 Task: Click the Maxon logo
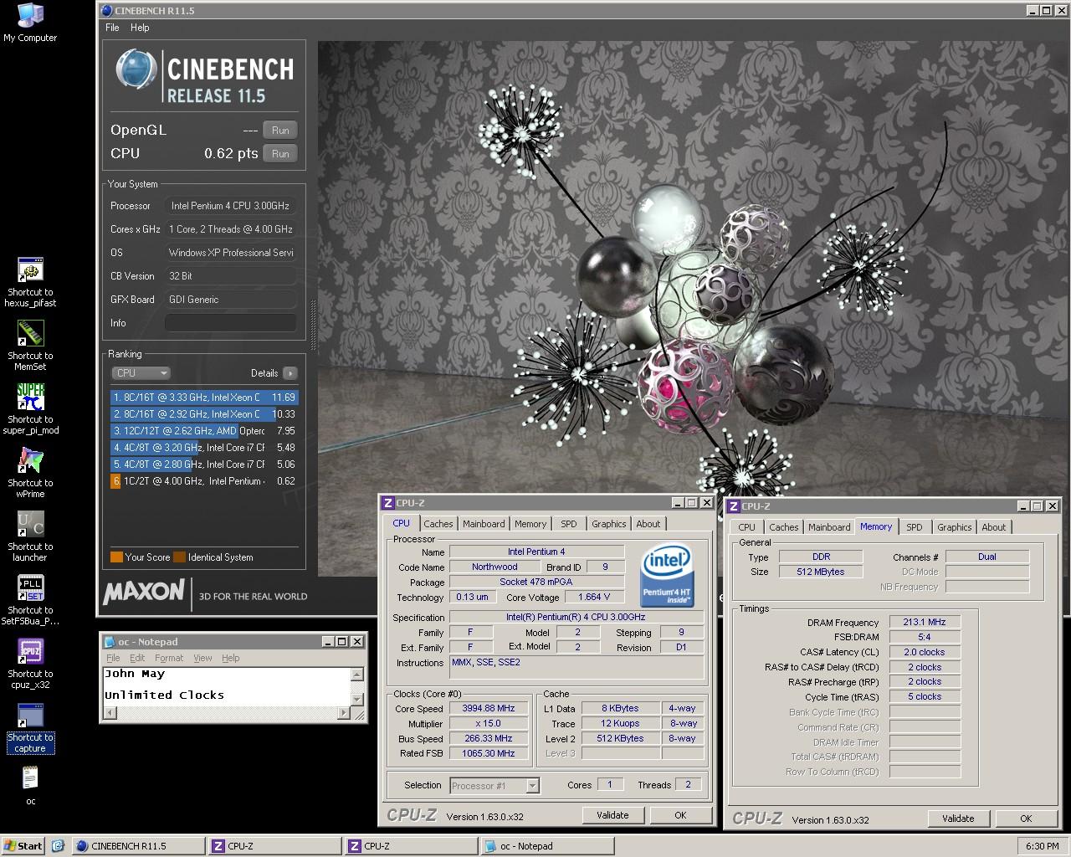pyautogui.click(x=144, y=592)
